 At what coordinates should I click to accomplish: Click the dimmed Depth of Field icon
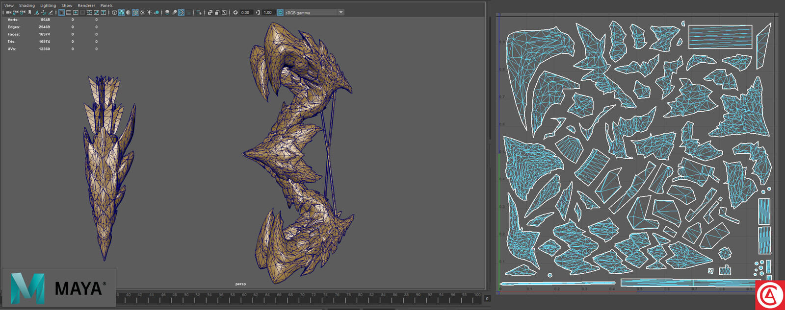pyautogui.click(x=188, y=12)
